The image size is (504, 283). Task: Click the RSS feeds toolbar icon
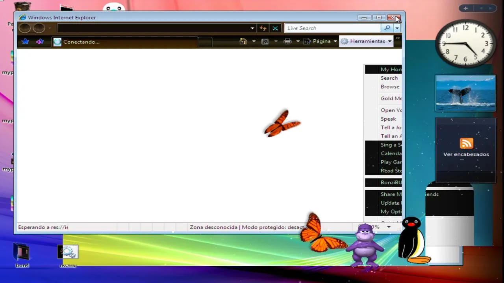(265, 41)
